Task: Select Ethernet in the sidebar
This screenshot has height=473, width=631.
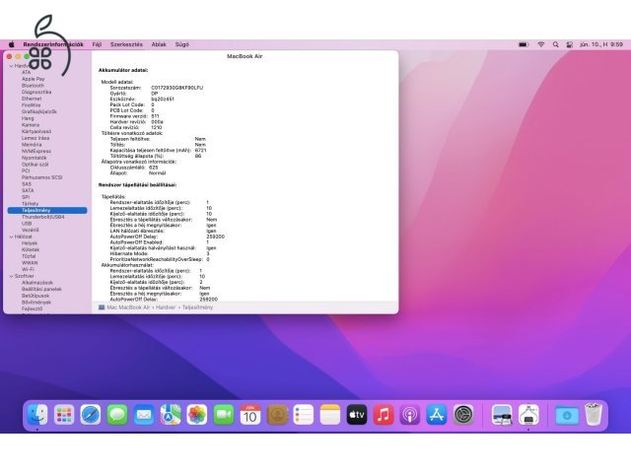Action: pyautogui.click(x=32, y=99)
